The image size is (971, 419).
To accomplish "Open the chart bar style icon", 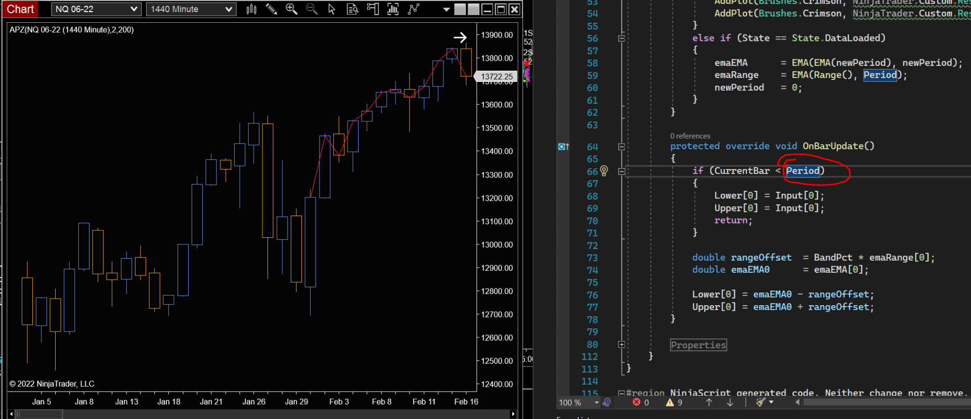I will pos(251,9).
